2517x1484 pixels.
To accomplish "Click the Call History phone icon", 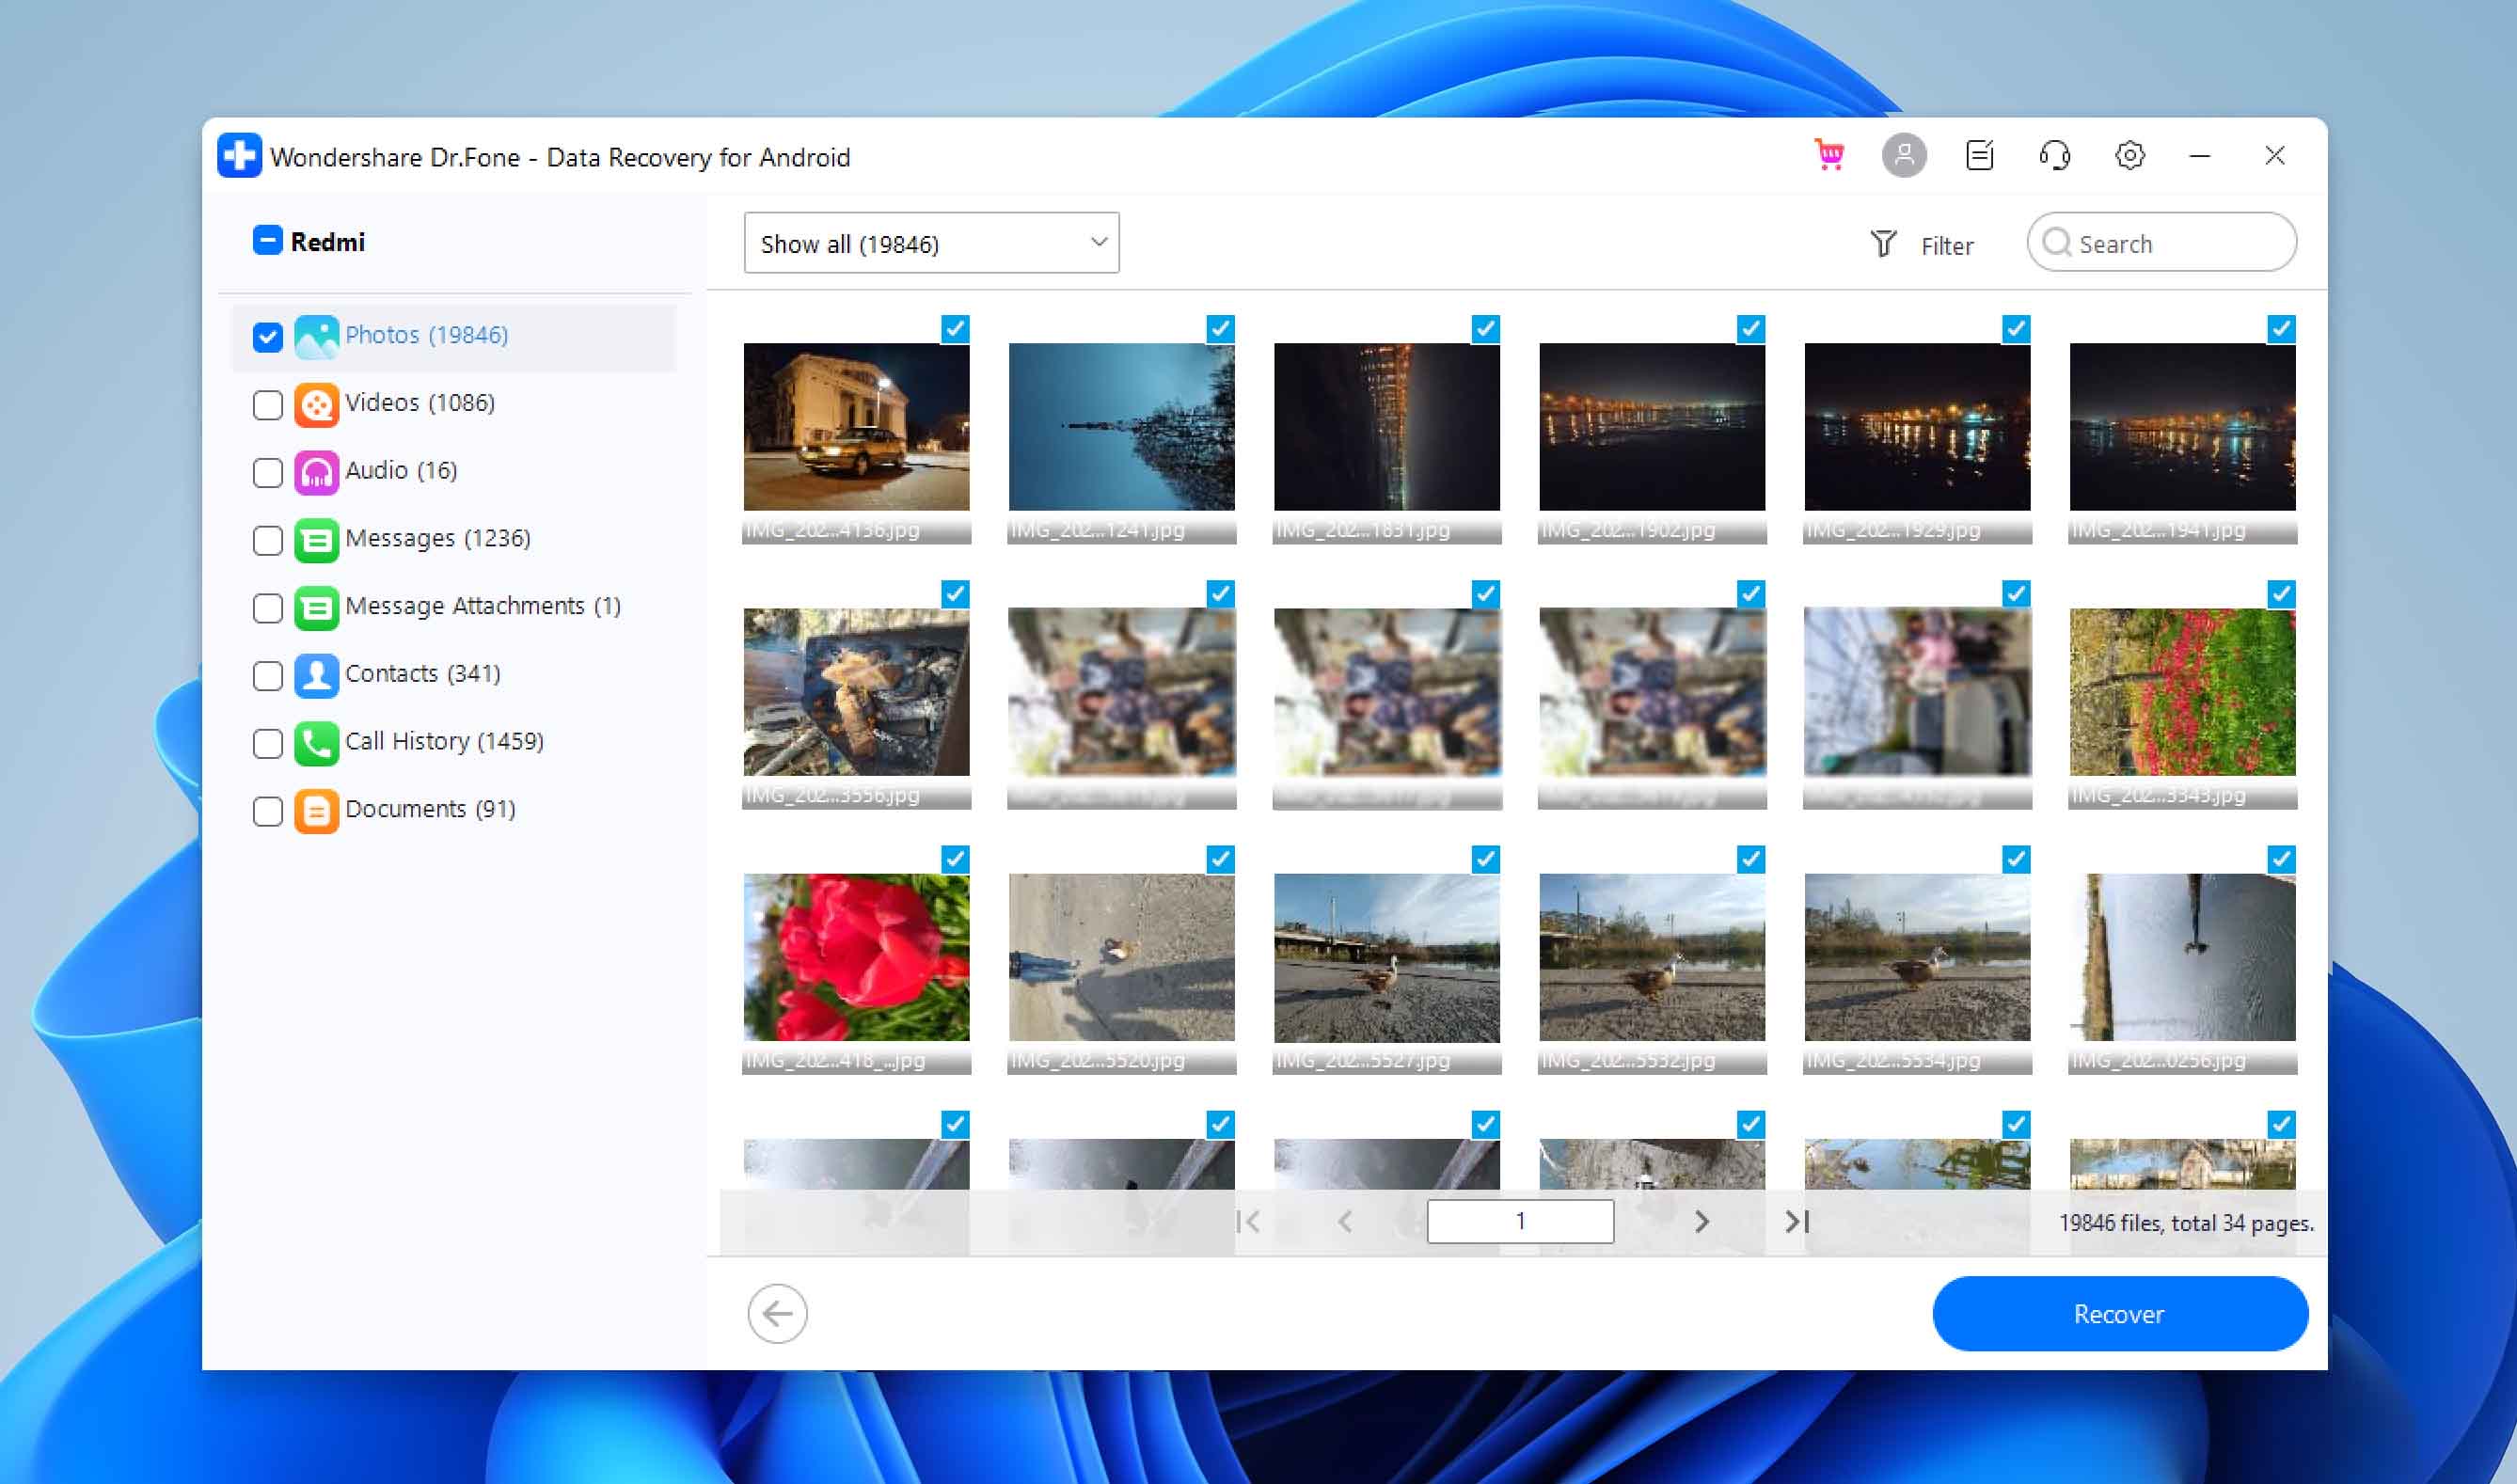I will pos(316,744).
